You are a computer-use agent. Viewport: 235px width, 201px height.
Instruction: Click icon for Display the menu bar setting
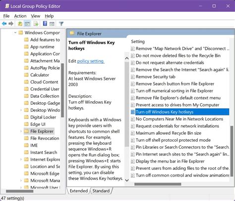click(x=132, y=161)
